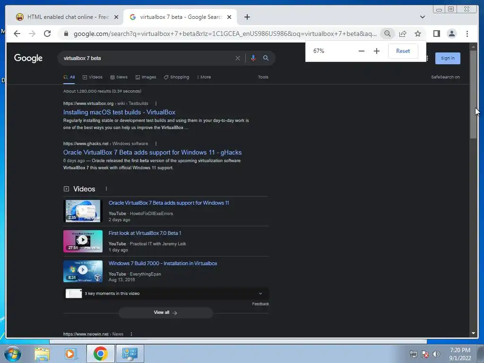This screenshot has height=363, width=484.
Task: Open Installing macOS test builds - VirtualBox link
Action: click(119, 112)
